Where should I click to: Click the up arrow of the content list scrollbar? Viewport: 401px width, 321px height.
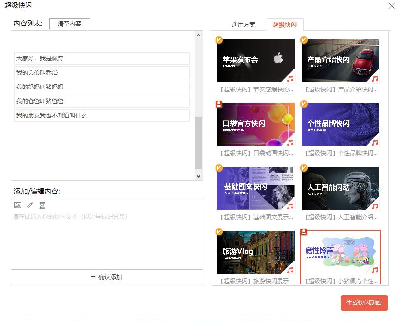tap(198, 34)
